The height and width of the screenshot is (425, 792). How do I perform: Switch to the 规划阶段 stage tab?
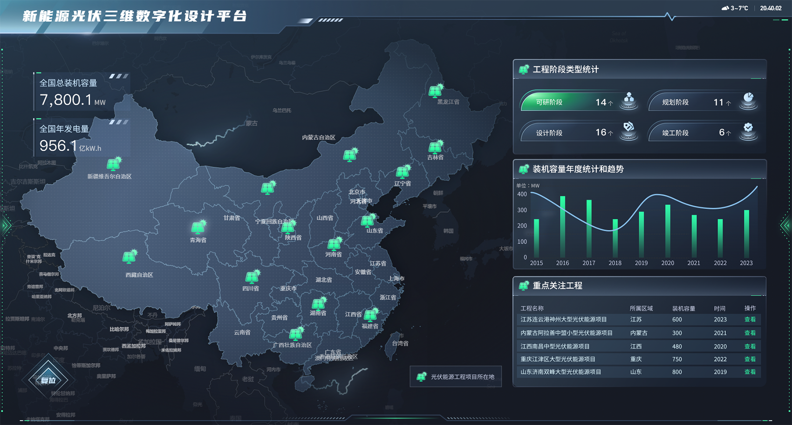(x=694, y=102)
